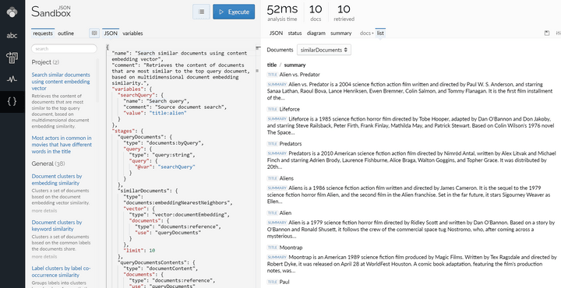
Task: Click the 'Paul' document title
Action: coord(284,282)
